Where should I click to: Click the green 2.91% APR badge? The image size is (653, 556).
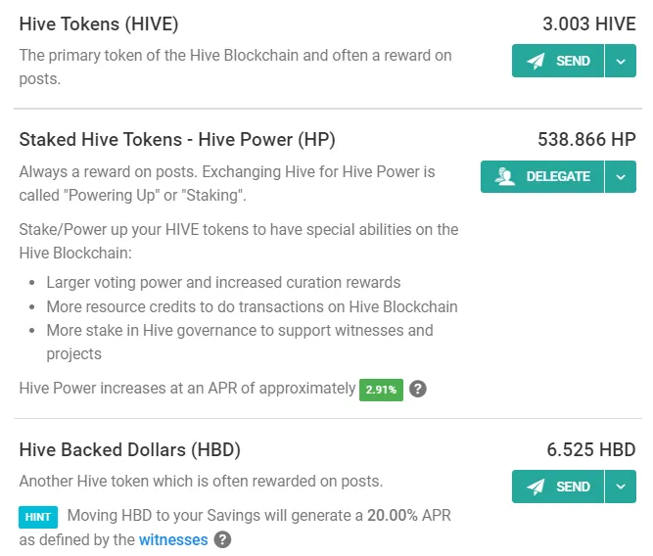pos(381,390)
